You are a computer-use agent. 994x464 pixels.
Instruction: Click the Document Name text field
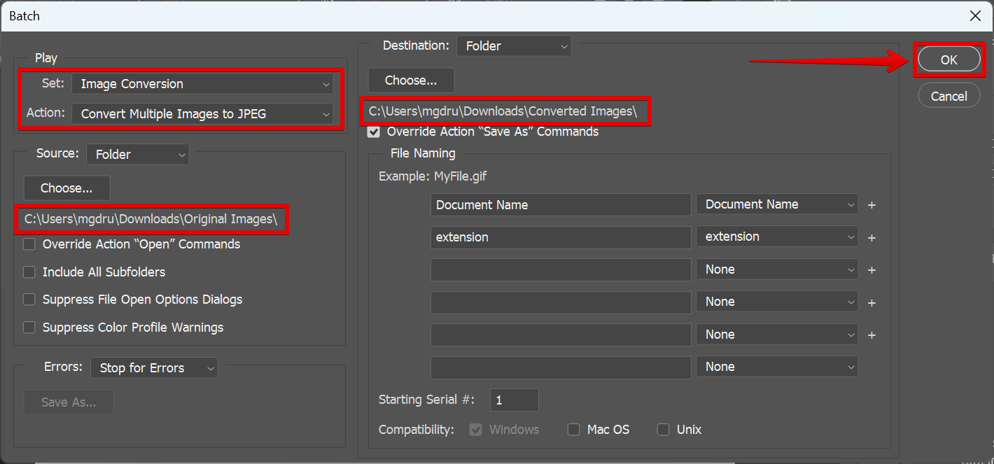pos(560,205)
